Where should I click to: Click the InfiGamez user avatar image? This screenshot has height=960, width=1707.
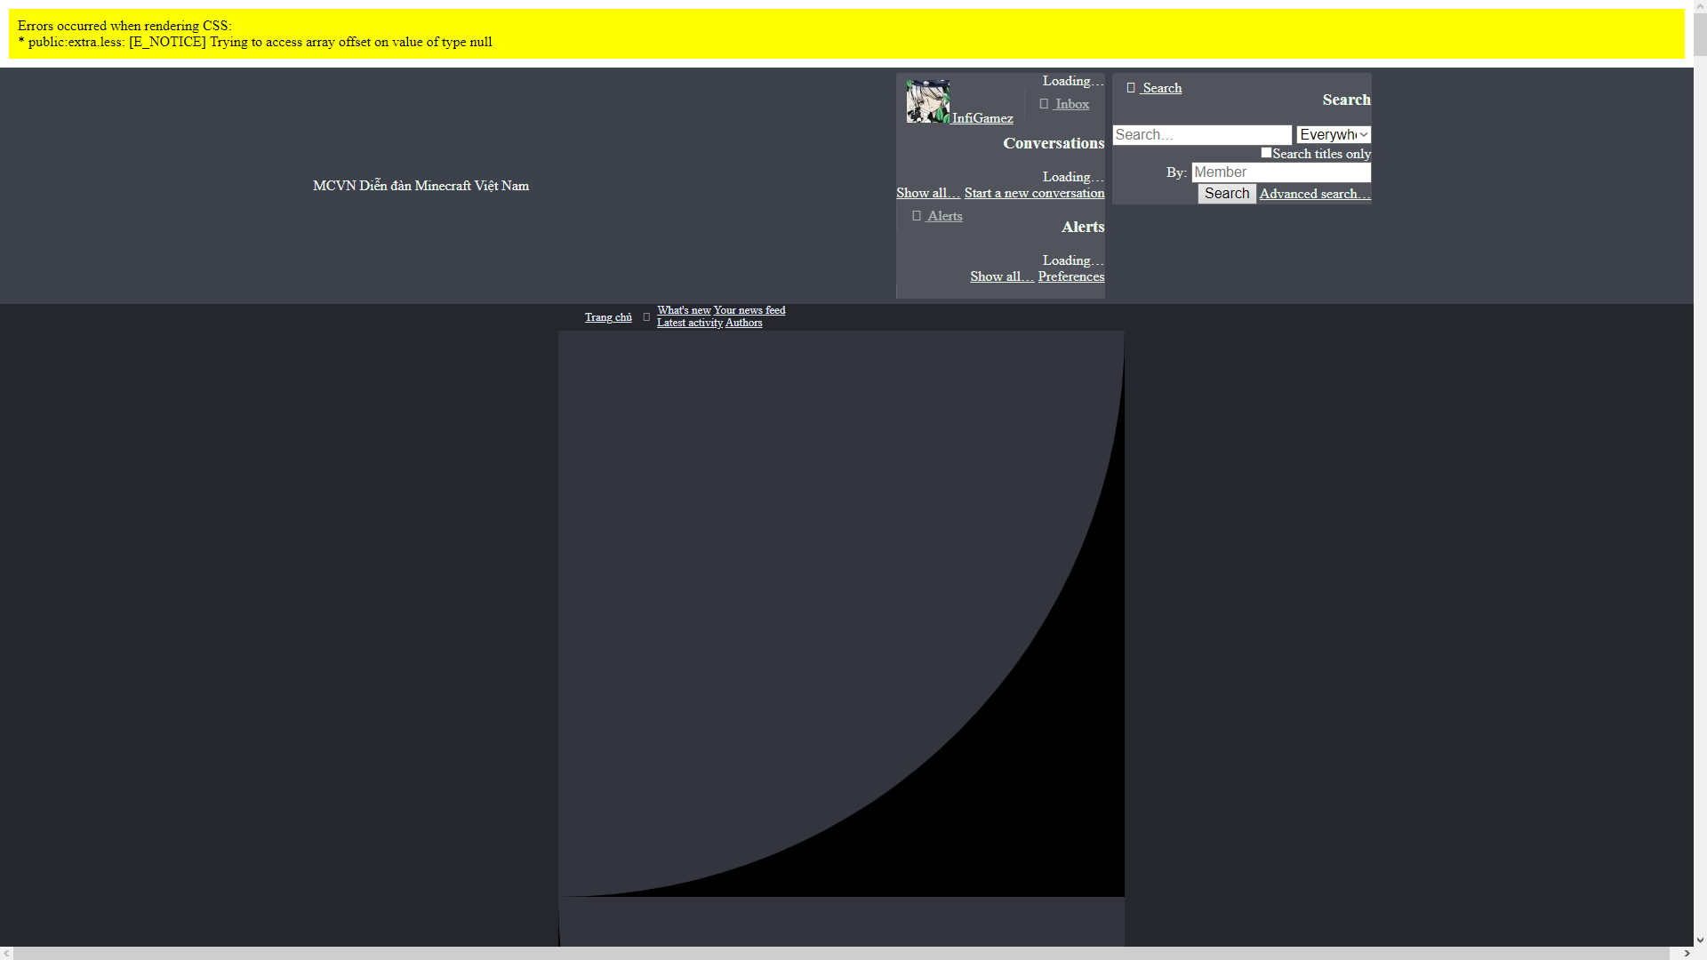click(x=927, y=101)
